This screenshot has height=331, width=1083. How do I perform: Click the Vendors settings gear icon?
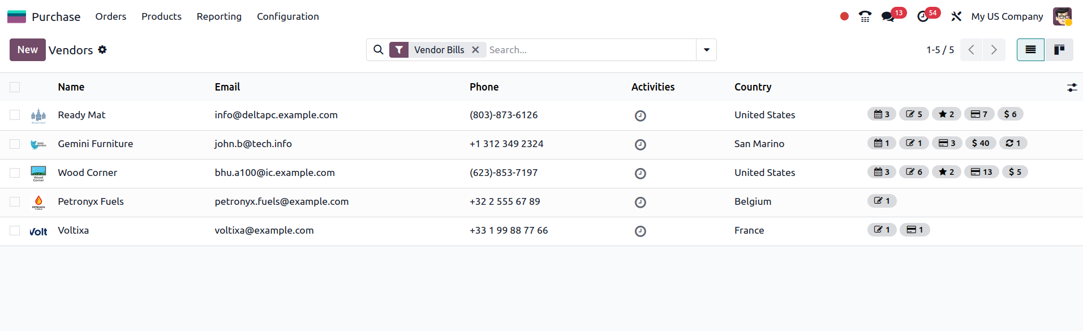(x=102, y=50)
